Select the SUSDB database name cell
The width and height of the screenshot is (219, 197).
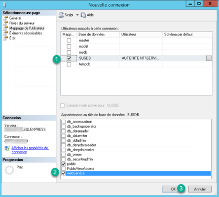click(x=98, y=58)
